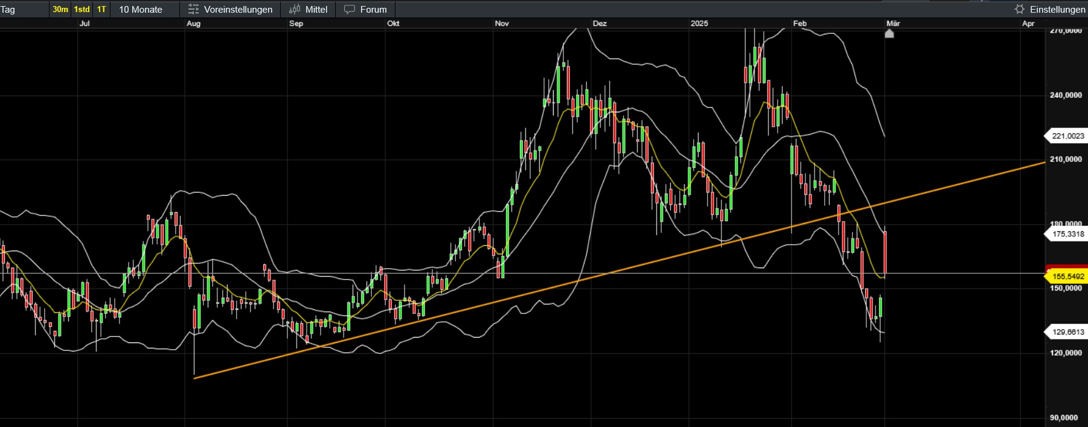The width and height of the screenshot is (1088, 427).
Task: Click the Tag interval label
Action: click(8, 10)
